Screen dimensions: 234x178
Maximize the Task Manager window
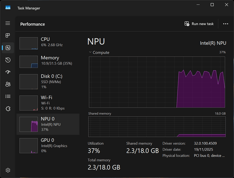(x=212, y=5)
